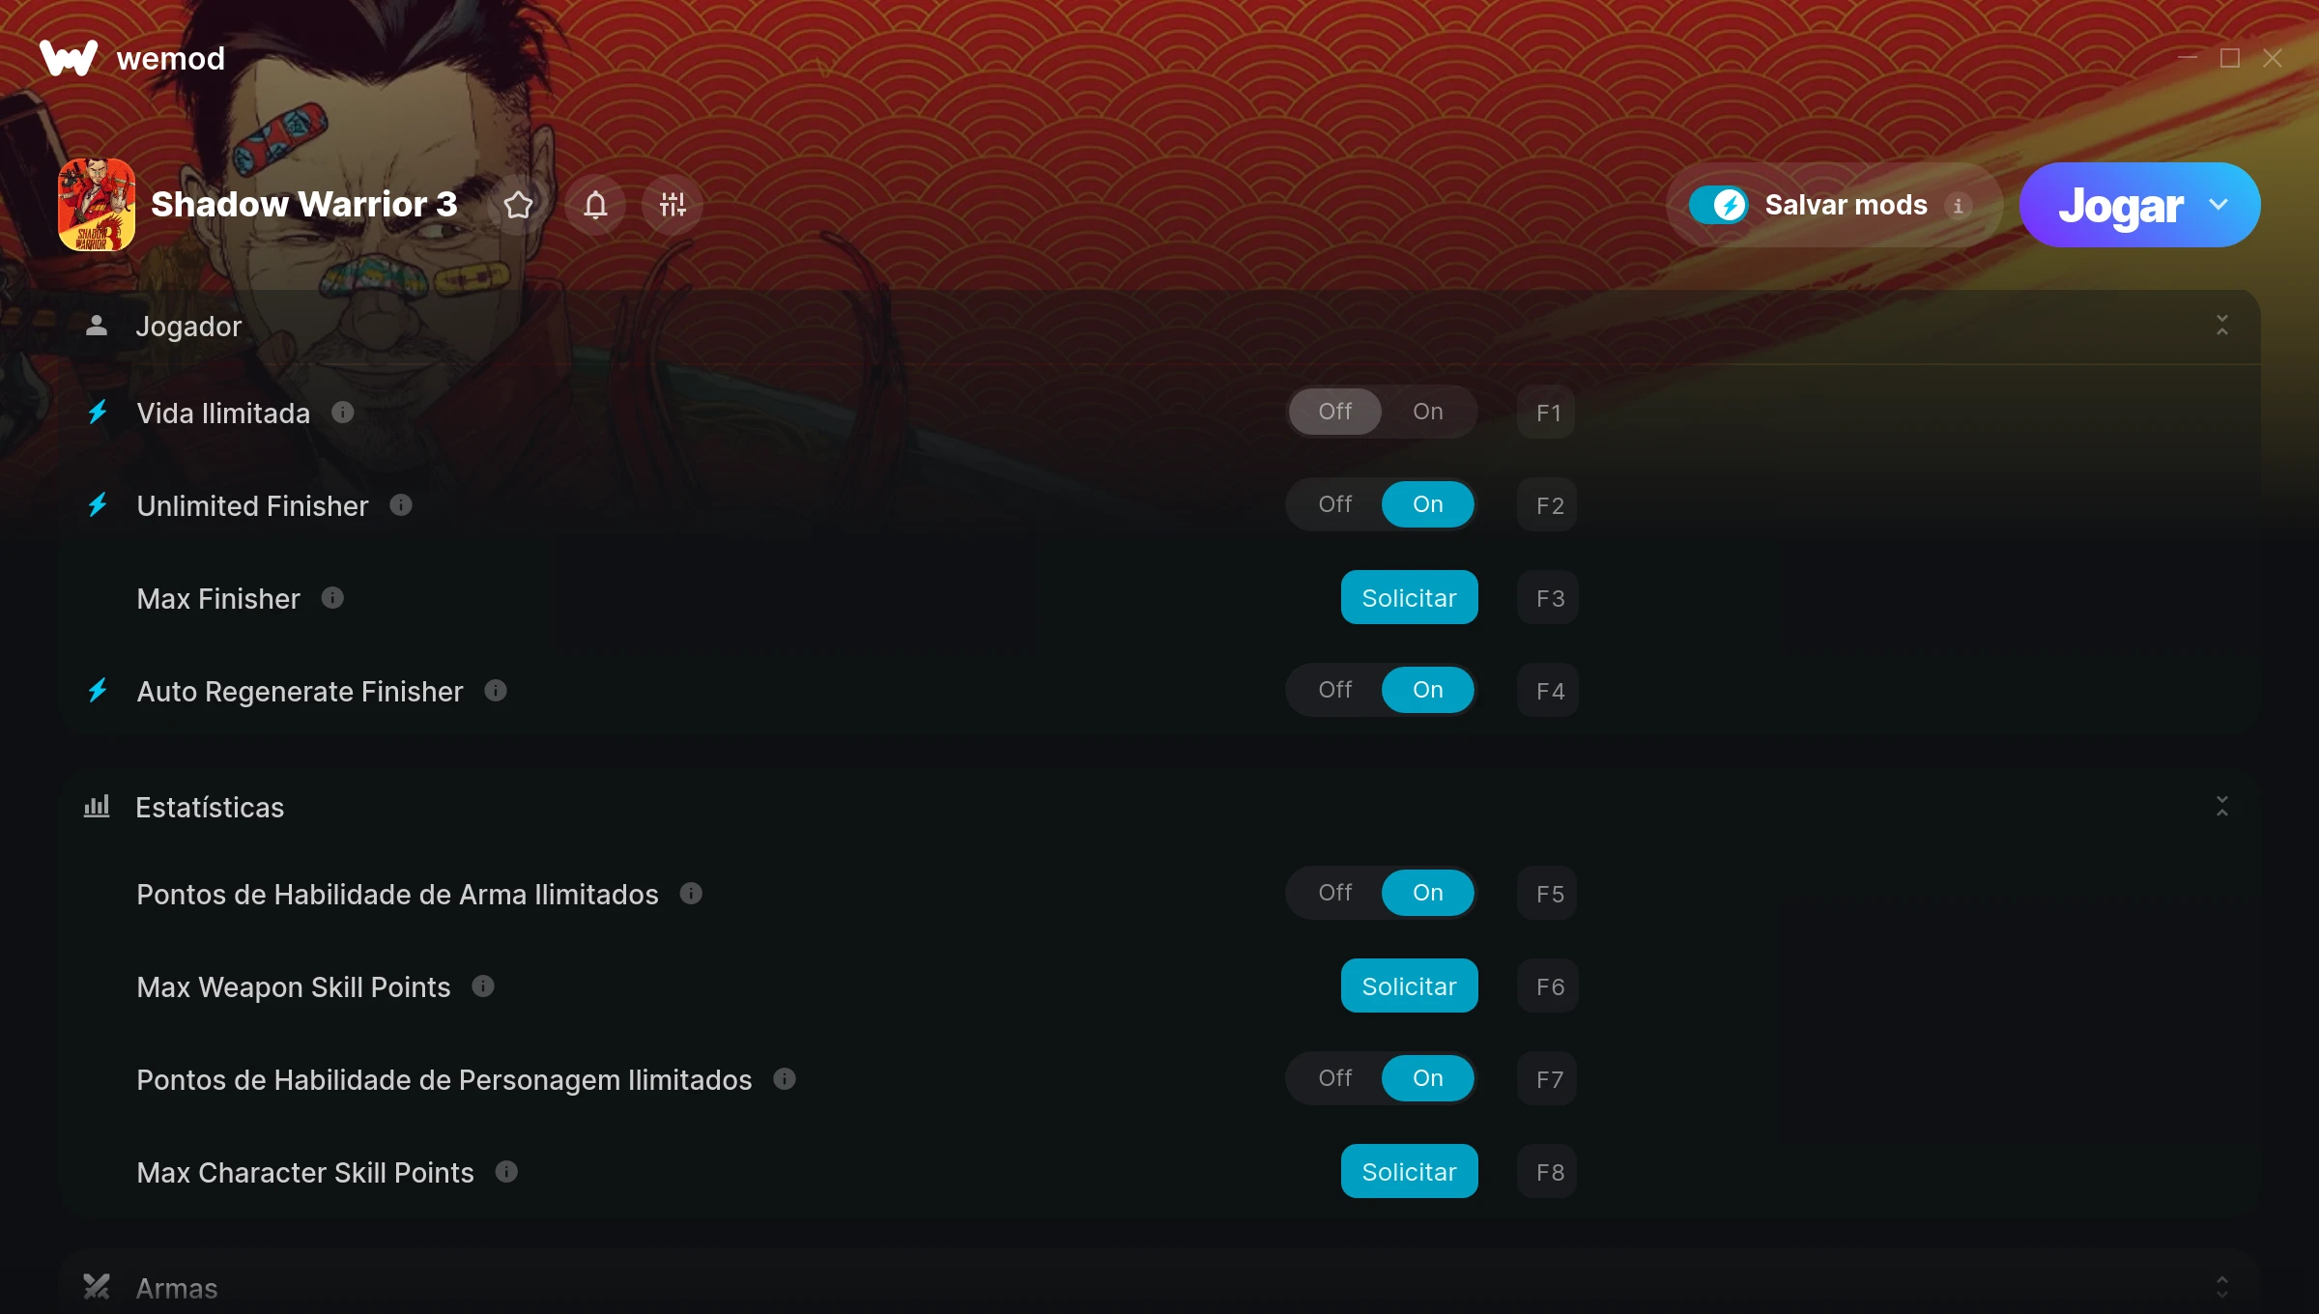Turn Off Auto Regenerate Finisher
Viewport: 2319px width, 1314px height.
click(1335, 690)
